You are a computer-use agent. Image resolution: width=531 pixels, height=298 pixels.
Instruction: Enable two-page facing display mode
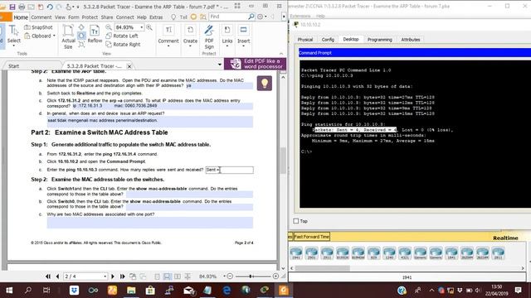[x=177, y=276]
